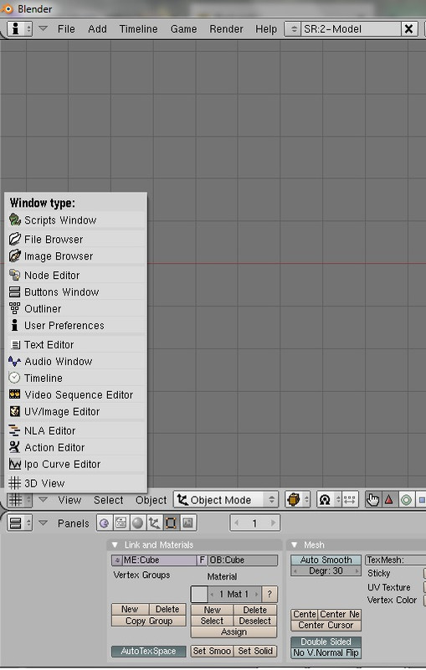The height and width of the screenshot is (670, 426).
Task: Adjust the Degr: 30 value slider
Action: pos(326,571)
